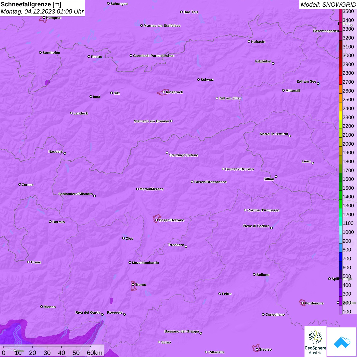The image size is (357, 357).
Task: Click the Berchtesgaden label
Action: pyautogui.click(x=326, y=31)
